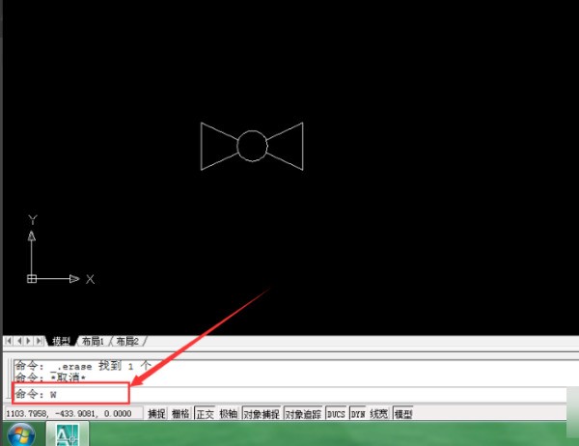Toggle 极轴 polar tracking
Viewport: 579px width, 446px height.
[x=228, y=414]
